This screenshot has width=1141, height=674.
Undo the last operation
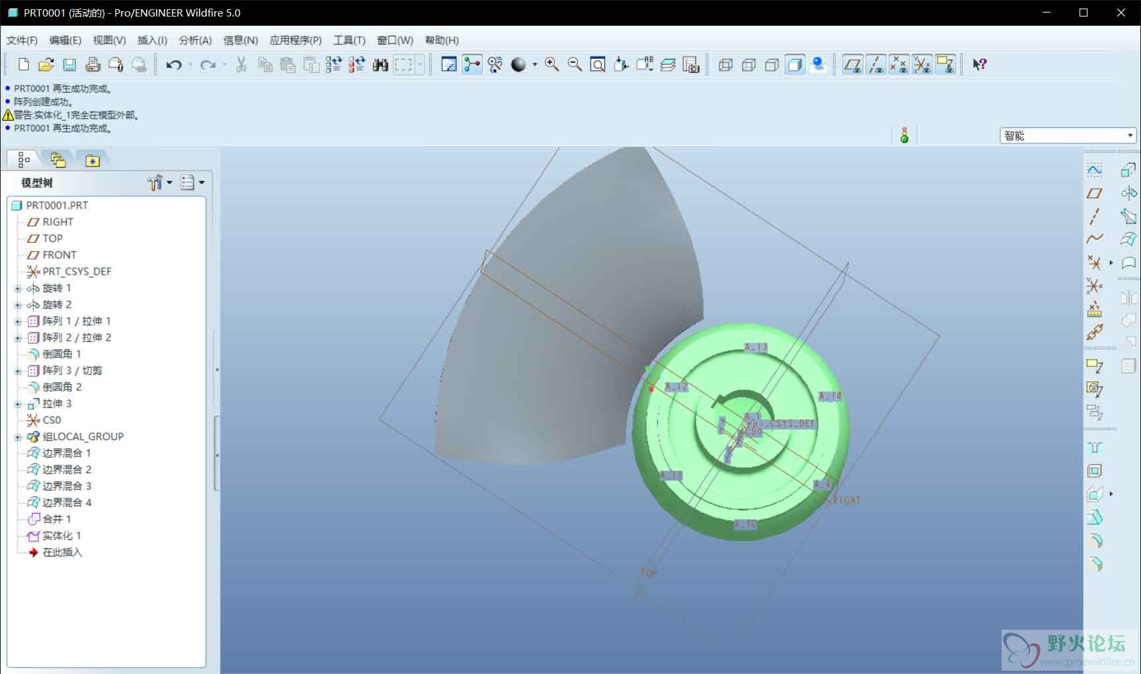click(174, 65)
